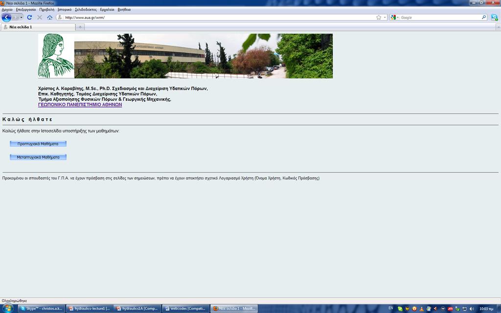This screenshot has width=501, height=313.
Task: Open the Βοήθεια menu
Action: (124, 10)
